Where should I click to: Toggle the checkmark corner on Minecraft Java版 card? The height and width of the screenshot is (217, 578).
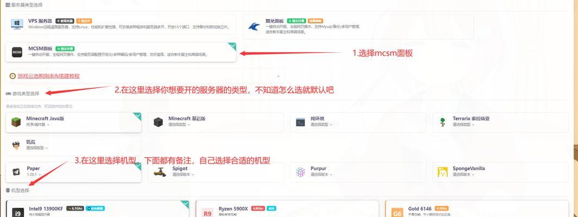click(x=137, y=116)
